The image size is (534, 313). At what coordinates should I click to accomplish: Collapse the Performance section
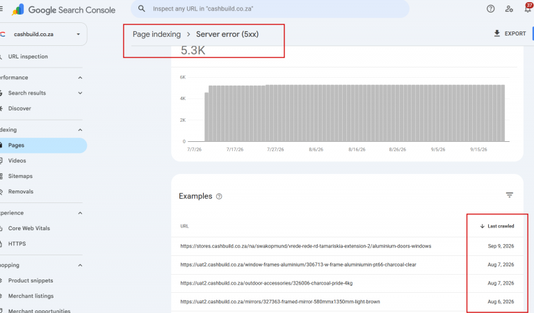80,78
